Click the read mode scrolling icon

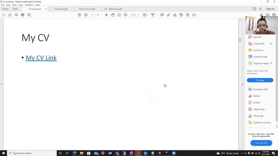(x=152, y=15)
